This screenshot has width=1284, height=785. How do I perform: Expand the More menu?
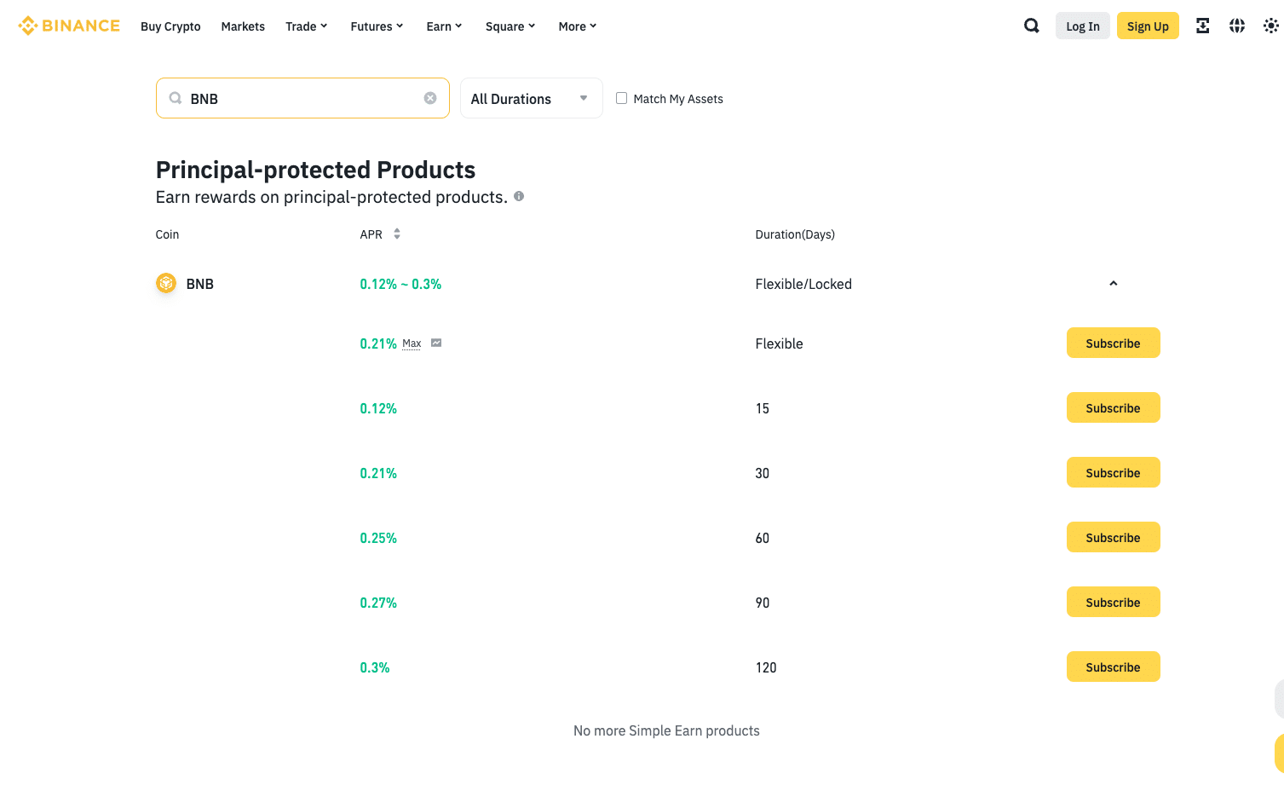[x=578, y=26]
